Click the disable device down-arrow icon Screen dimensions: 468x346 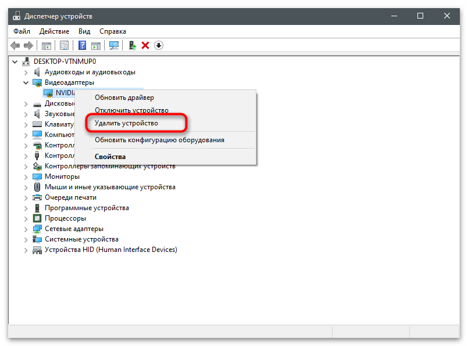[159, 45]
